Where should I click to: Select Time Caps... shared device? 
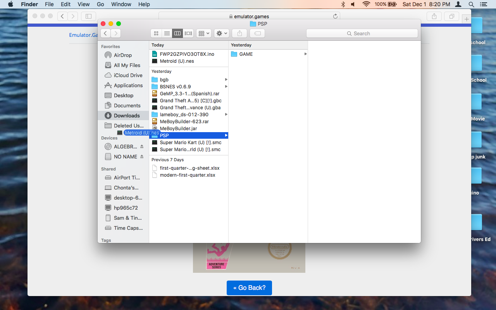tap(123, 228)
